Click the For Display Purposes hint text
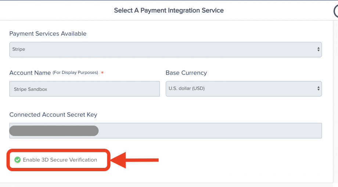338x187 pixels. pos(75,73)
